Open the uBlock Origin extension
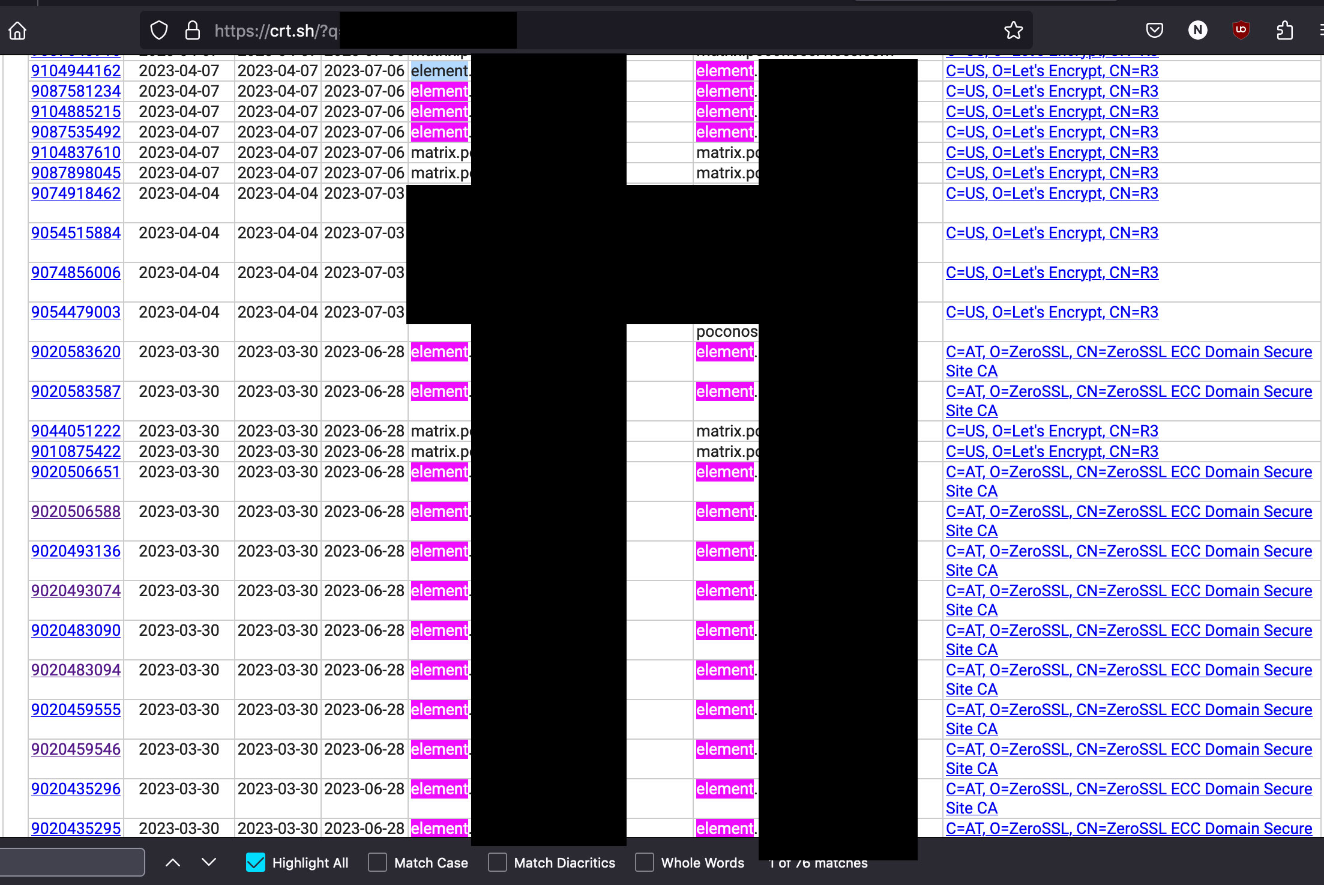This screenshot has height=885, width=1324. click(1241, 30)
